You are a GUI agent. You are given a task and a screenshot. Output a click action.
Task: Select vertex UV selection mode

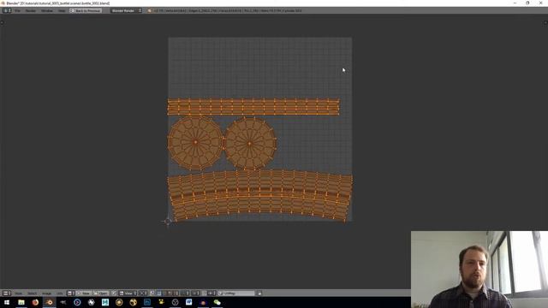click(x=159, y=293)
